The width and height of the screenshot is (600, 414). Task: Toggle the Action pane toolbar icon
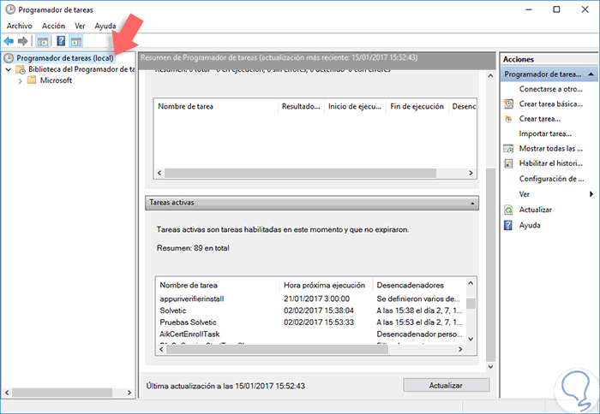click(x=76, y=41)
